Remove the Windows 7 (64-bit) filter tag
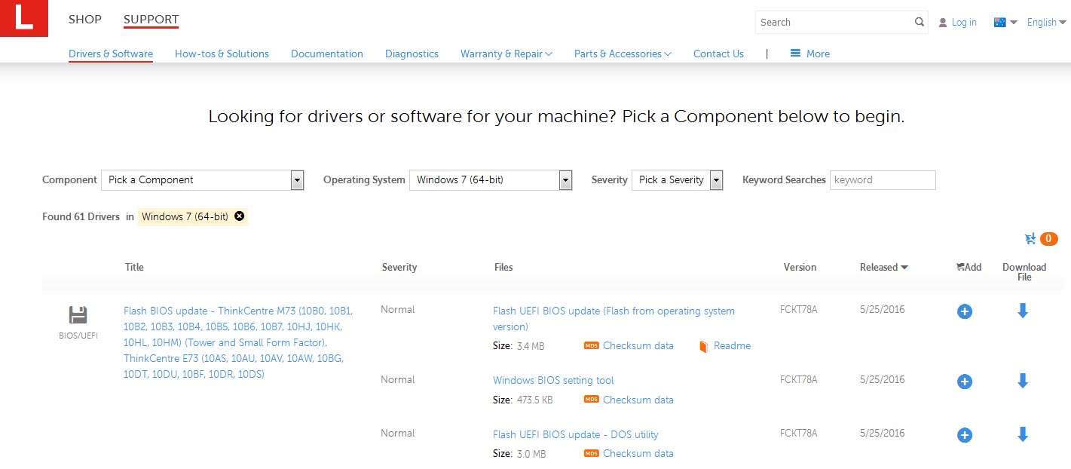The width and height of the screenshot is (1071, 469). (x=239, y=216)
